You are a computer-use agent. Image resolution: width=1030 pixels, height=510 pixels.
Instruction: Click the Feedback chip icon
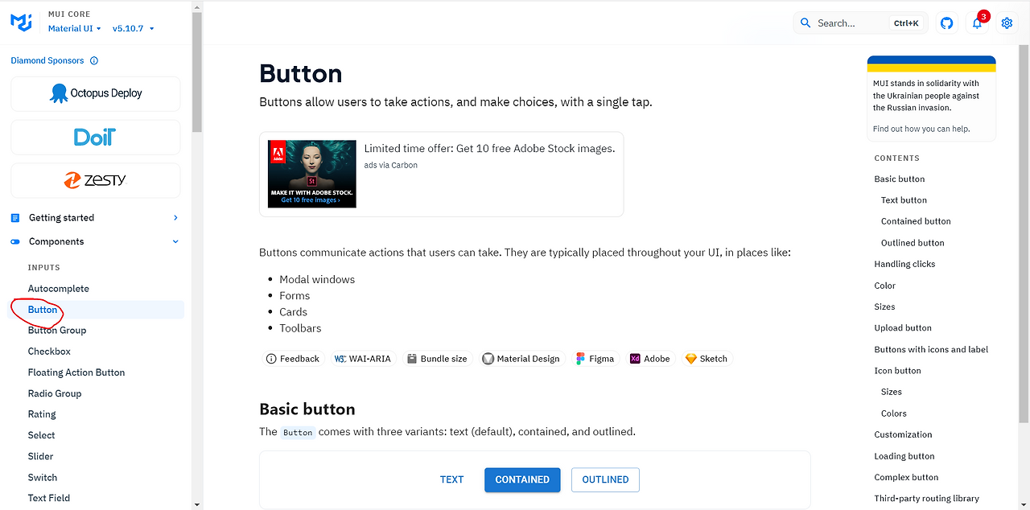click(273, 358)
